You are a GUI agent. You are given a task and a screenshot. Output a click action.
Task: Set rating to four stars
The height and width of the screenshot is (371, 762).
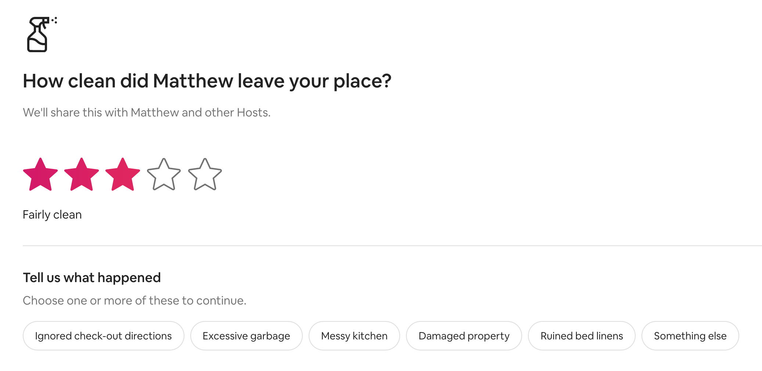pyautogui.click(x=164, y=175)
